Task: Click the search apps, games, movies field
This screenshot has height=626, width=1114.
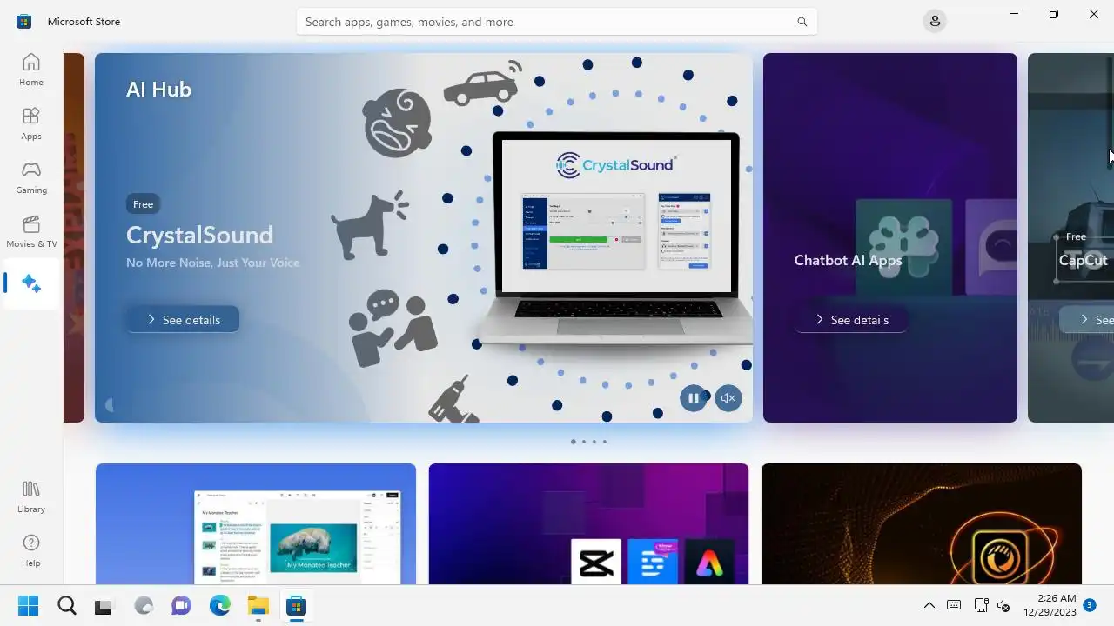Action: point(556,22)
